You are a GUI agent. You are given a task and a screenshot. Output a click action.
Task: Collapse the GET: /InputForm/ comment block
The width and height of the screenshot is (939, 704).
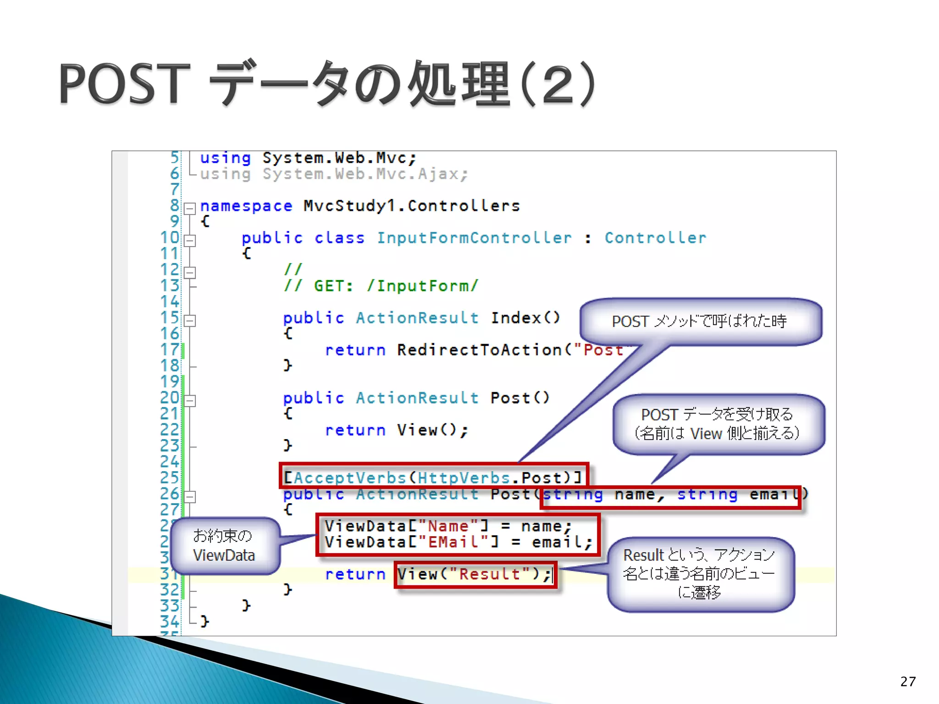coord(189,273)
